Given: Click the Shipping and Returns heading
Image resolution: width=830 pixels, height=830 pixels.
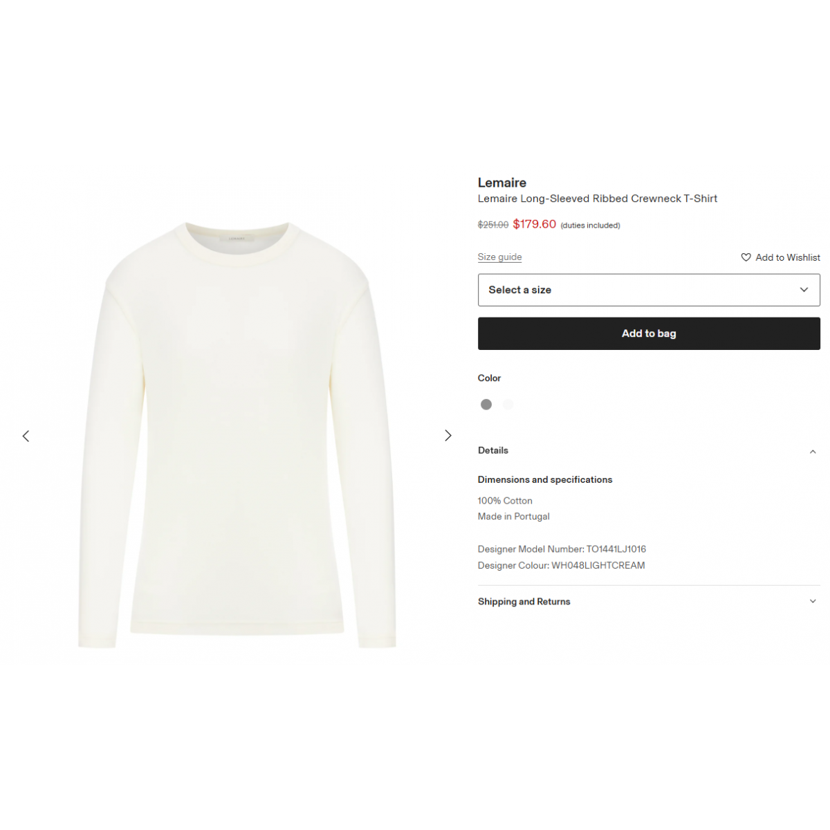Looking at the screenshot, I should coord(524,602).
